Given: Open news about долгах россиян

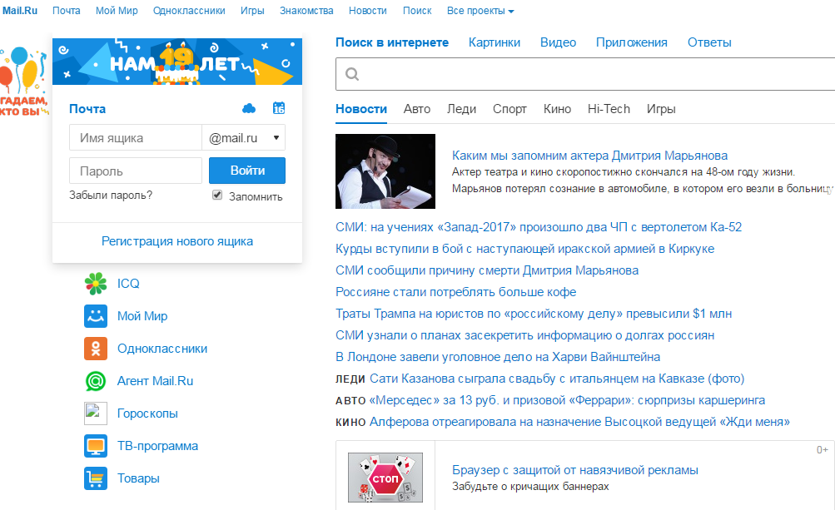Looking at the screenshot, I should [x=524, y=335].
